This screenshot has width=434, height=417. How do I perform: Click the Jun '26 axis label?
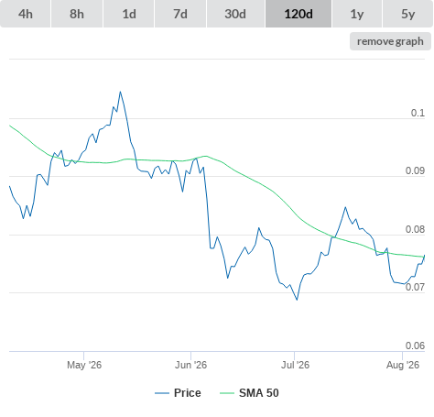tap(190, 365)
